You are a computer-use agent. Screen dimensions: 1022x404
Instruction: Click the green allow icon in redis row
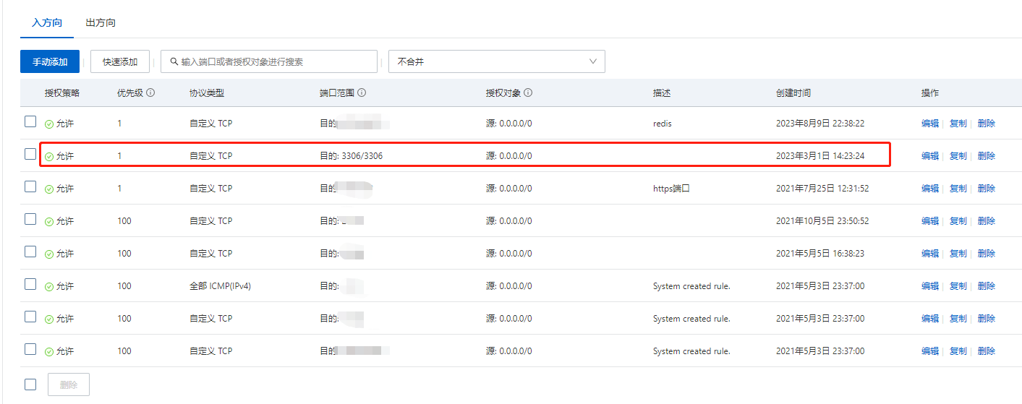click(x=49, y=124)
